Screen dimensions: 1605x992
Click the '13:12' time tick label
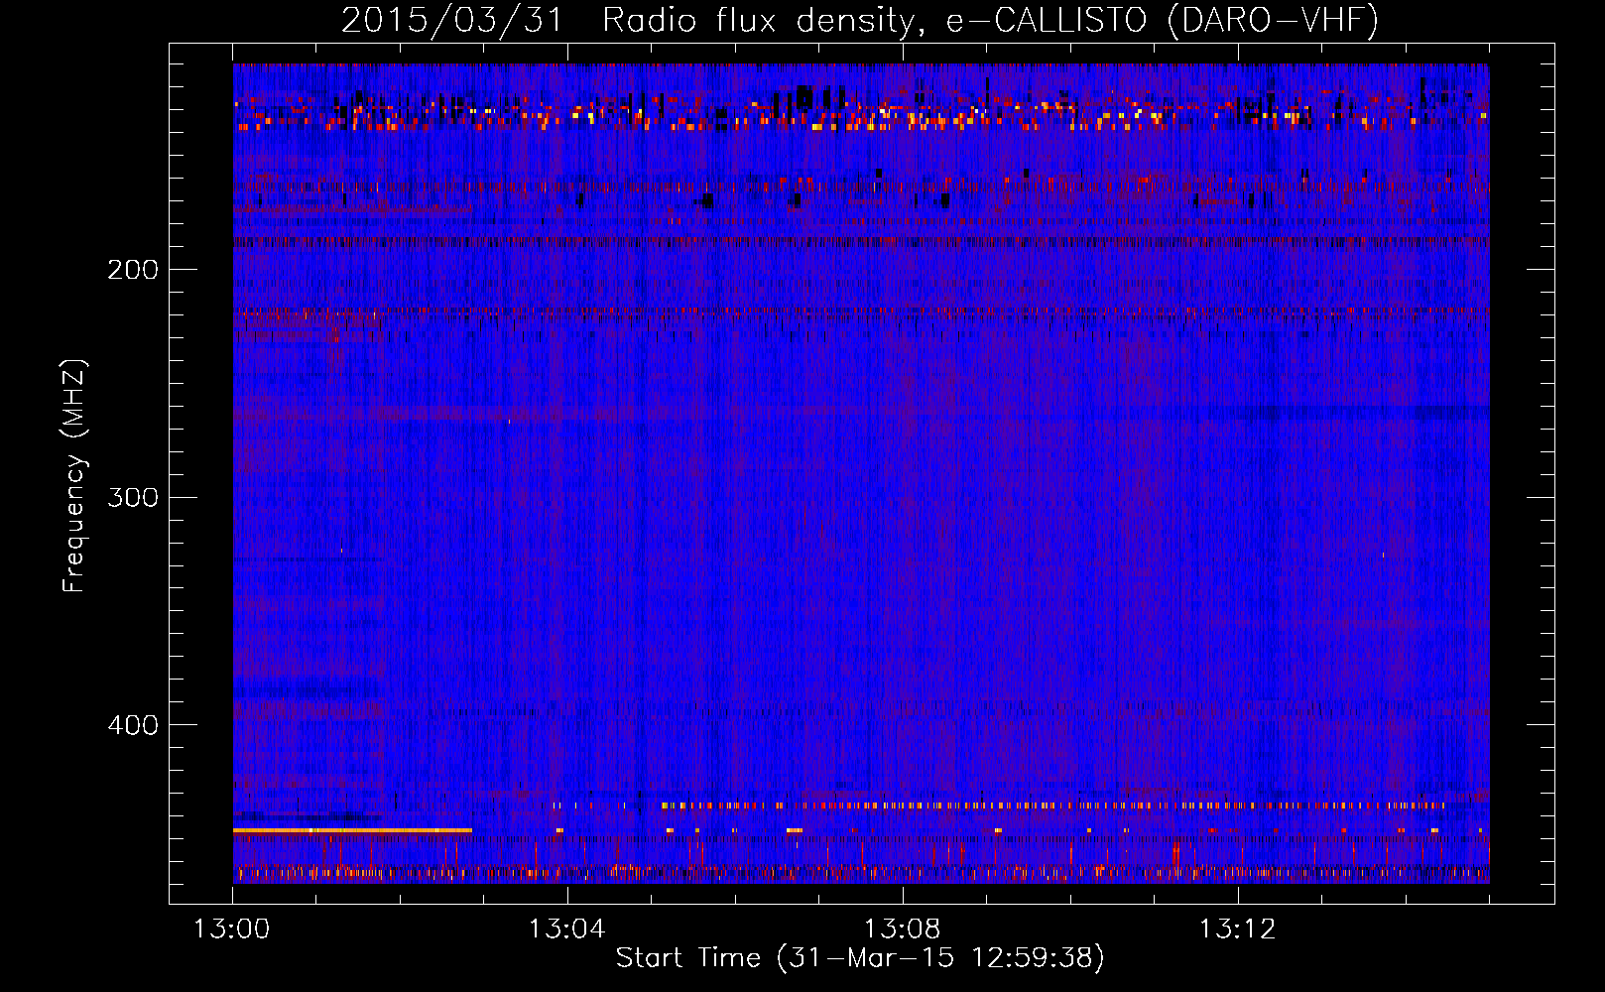1237,930
